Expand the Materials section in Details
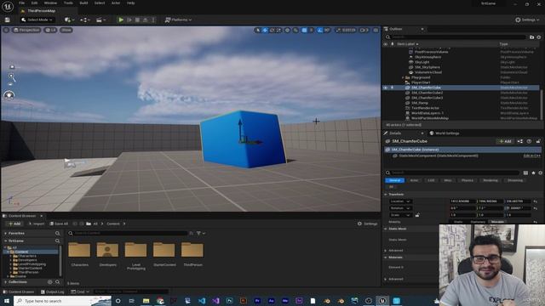545x306 pixels. pos(386,258)
